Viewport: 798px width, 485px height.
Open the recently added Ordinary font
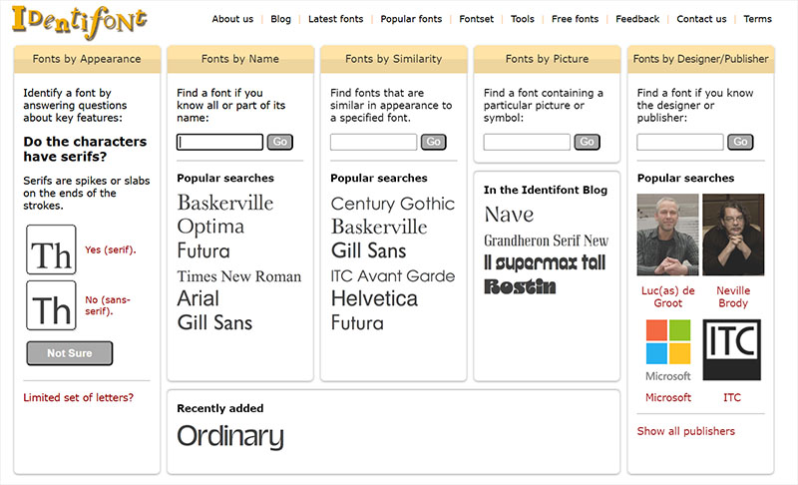point(230,437)
